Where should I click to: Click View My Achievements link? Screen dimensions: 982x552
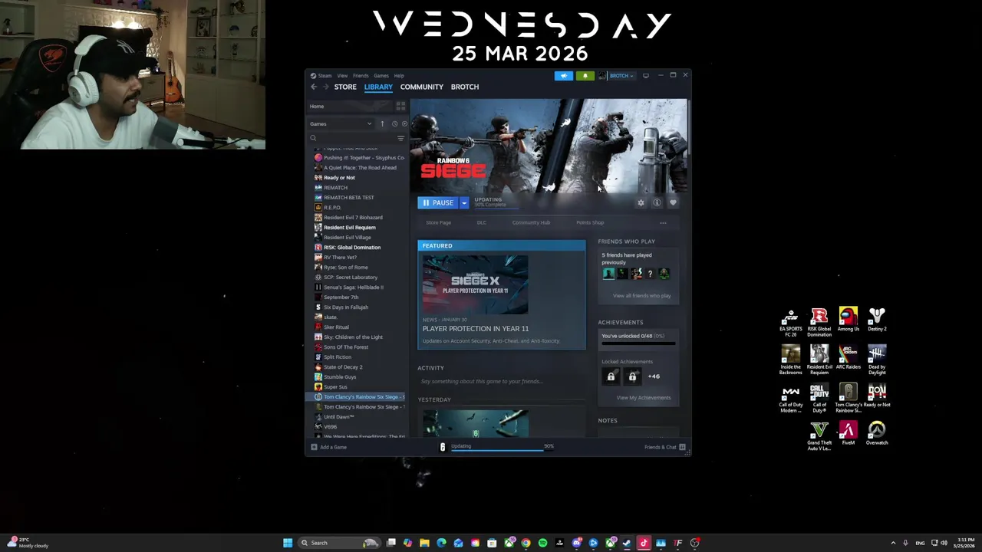tap(644, 398)
